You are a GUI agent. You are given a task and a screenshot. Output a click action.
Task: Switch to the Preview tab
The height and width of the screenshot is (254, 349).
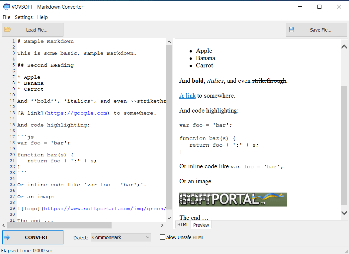tap(201, 225)
